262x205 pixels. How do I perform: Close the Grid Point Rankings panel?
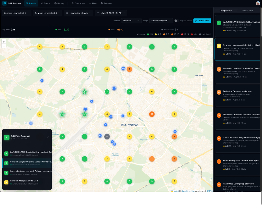[x=48, y=137]
